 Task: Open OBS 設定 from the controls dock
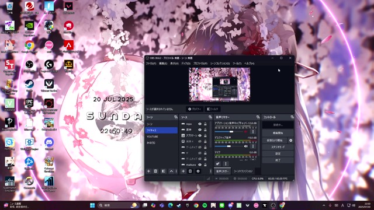(278, 154)
